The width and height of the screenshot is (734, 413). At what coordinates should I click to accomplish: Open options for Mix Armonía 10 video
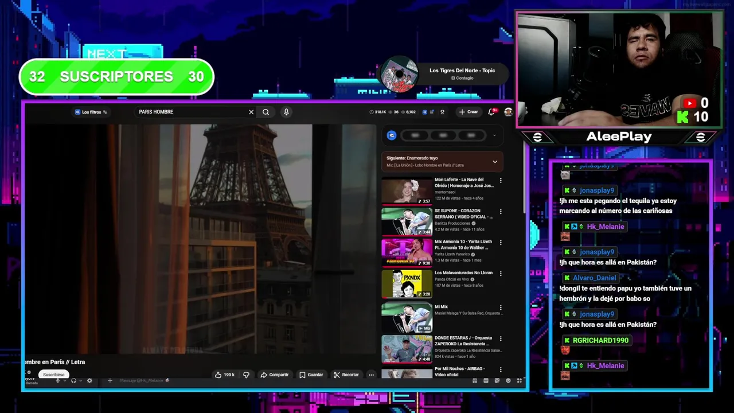[501, 242]
